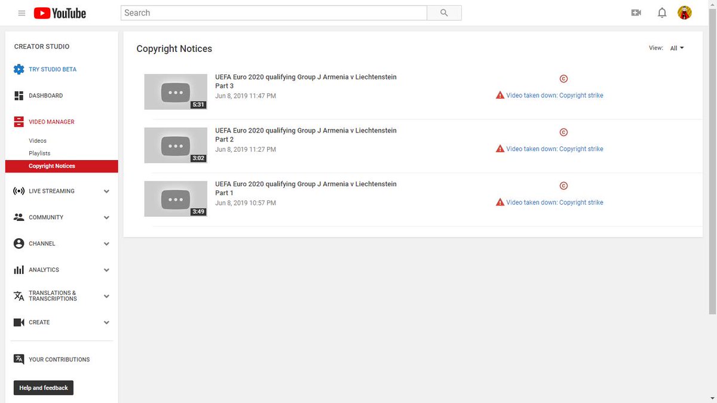Click the warning triangle for Part 1

500,202
